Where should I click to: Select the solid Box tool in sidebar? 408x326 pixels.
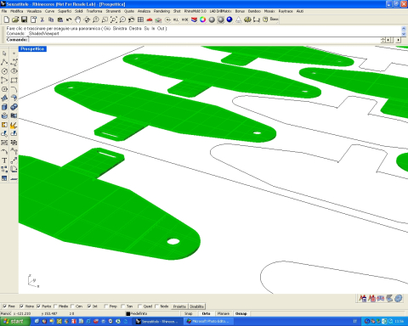(x=4, y=107)
